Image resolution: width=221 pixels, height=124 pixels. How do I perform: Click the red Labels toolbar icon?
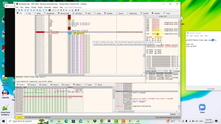click(x=61, y=10)
